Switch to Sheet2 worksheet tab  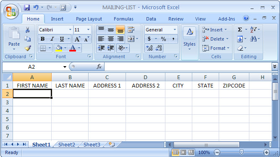(67, 144)
